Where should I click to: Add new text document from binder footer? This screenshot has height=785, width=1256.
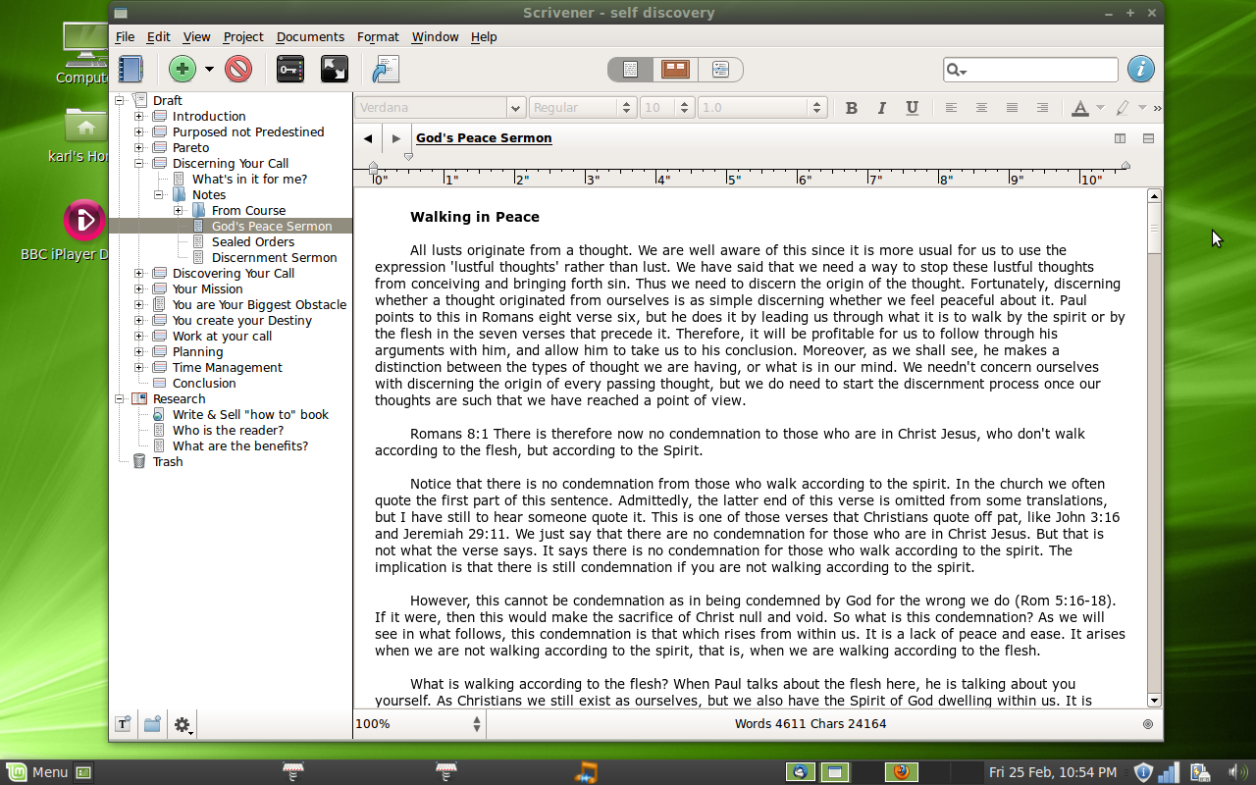tap(124, 724)
